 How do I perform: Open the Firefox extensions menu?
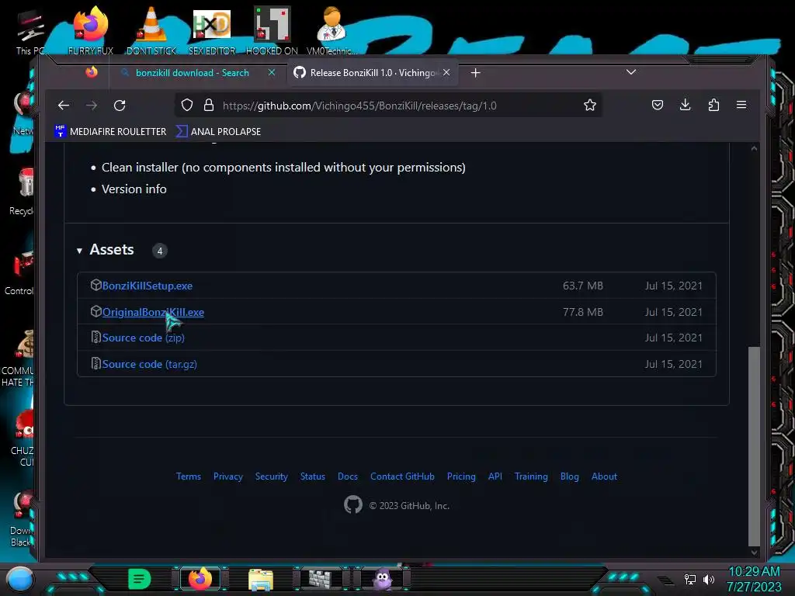pyautogui.click(x=713, y=105)
